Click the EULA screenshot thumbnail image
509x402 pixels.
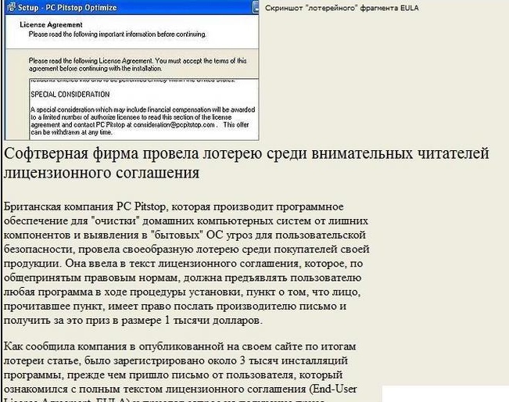(132, 70)
